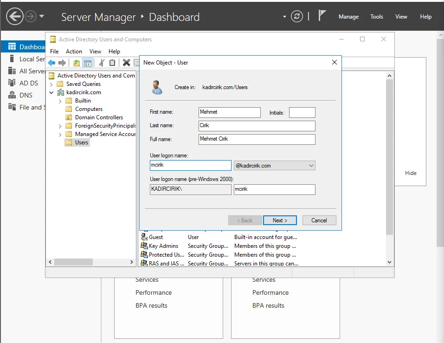The image size is (444, 343).
Task: Click the Server Manager refresh icon
Action: (297, 16)
